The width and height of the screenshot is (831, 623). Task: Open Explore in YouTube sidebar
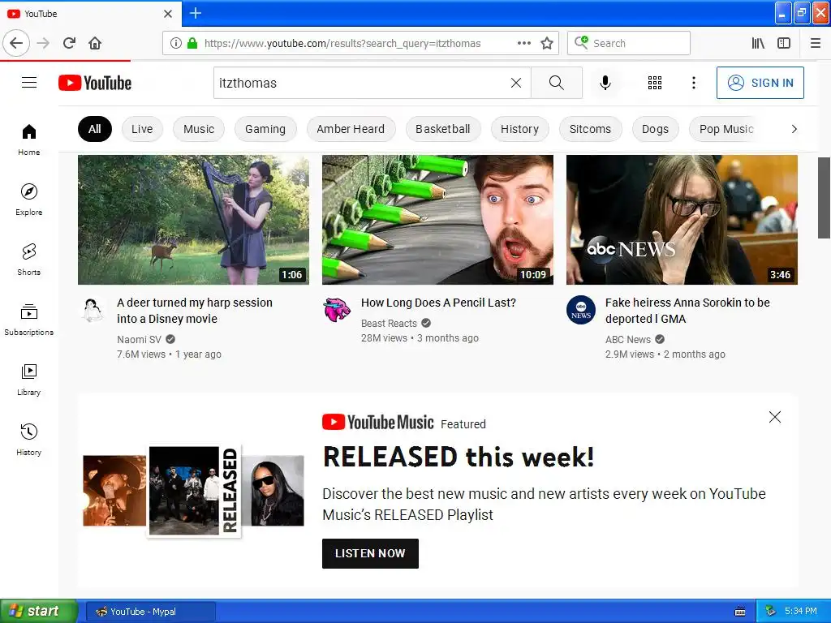28,200
